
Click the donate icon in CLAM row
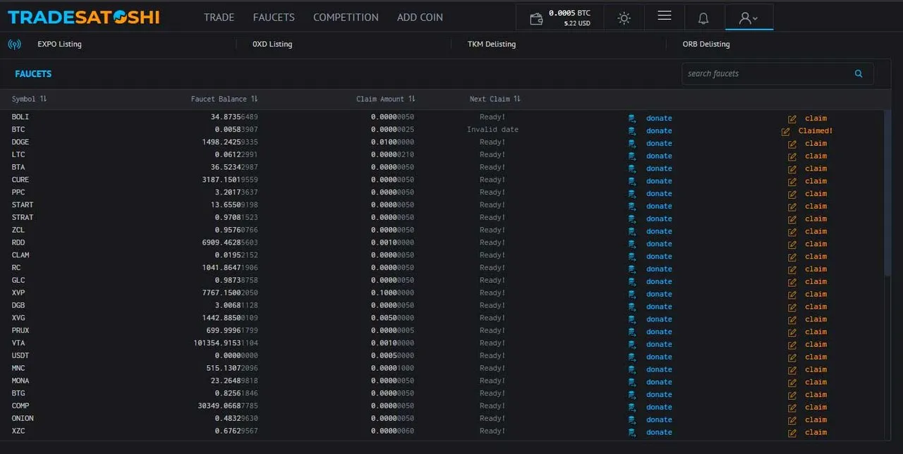click(x=632, y=257)
